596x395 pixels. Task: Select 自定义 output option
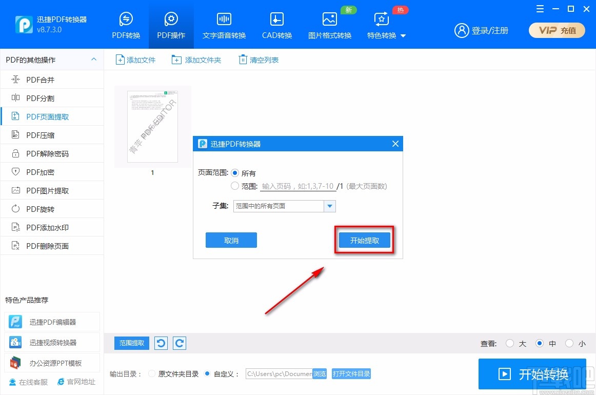click(207, 373)
